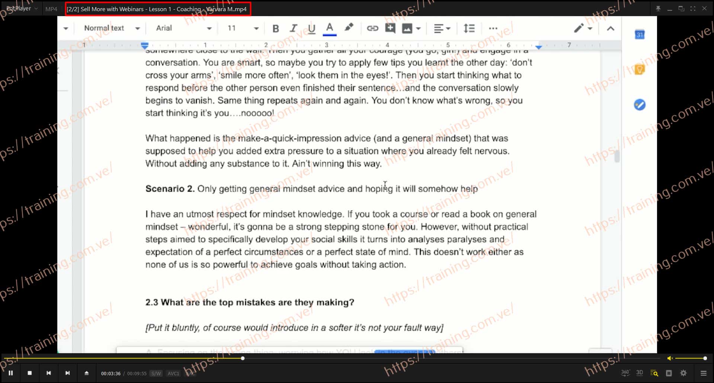Click the insert link icon
The height and width of the screenshot is (383, 714).
tap(372, 28)
